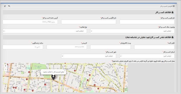
Task: Focus the email address field
Action: [110, 47]
